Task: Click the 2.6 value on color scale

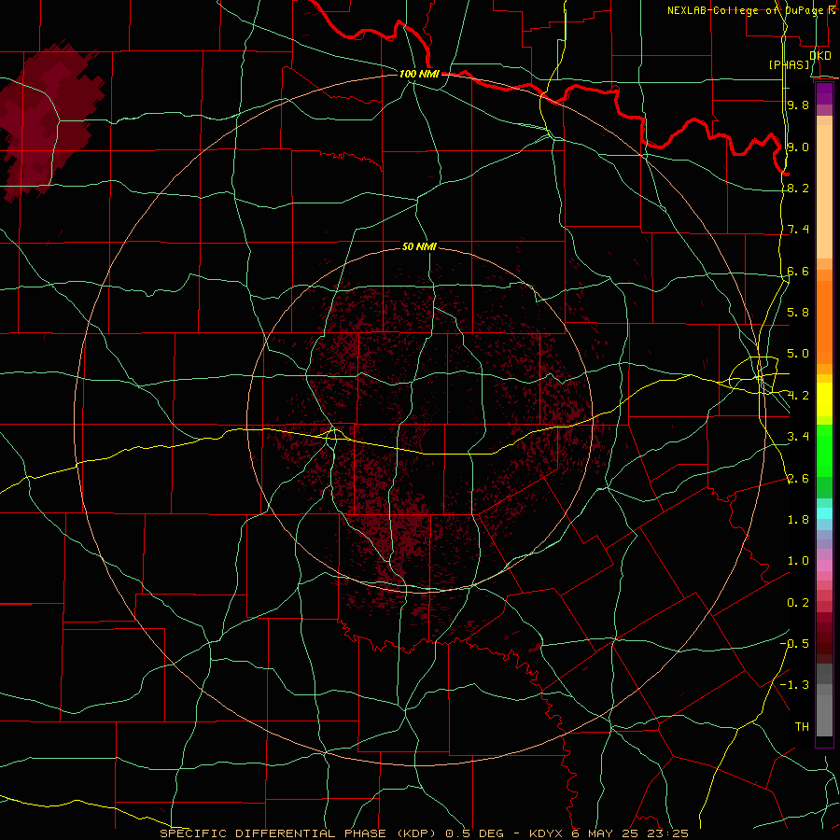Action: tap(798, 479)
